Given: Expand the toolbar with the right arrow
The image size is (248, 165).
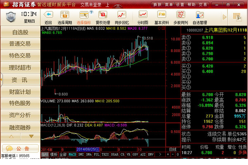Looking at the screenshot, I should (224, 17).
